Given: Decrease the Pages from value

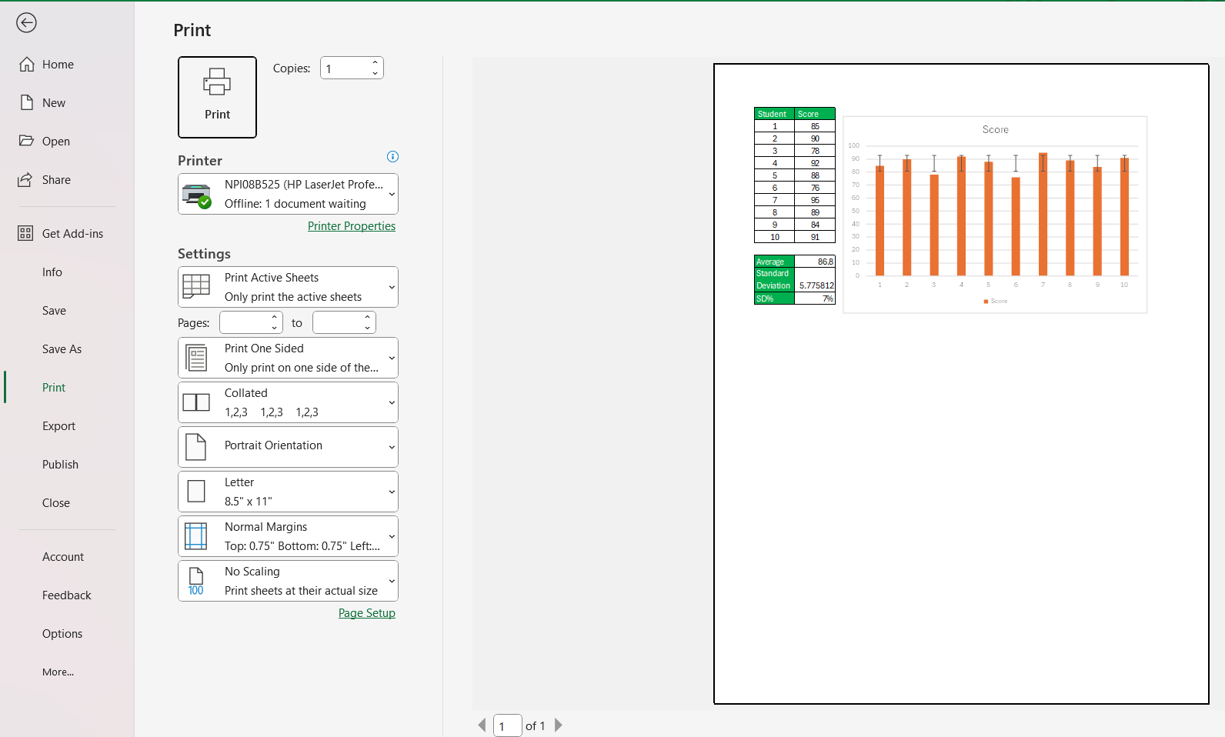Looking at the screenshot, I should 274,328.
